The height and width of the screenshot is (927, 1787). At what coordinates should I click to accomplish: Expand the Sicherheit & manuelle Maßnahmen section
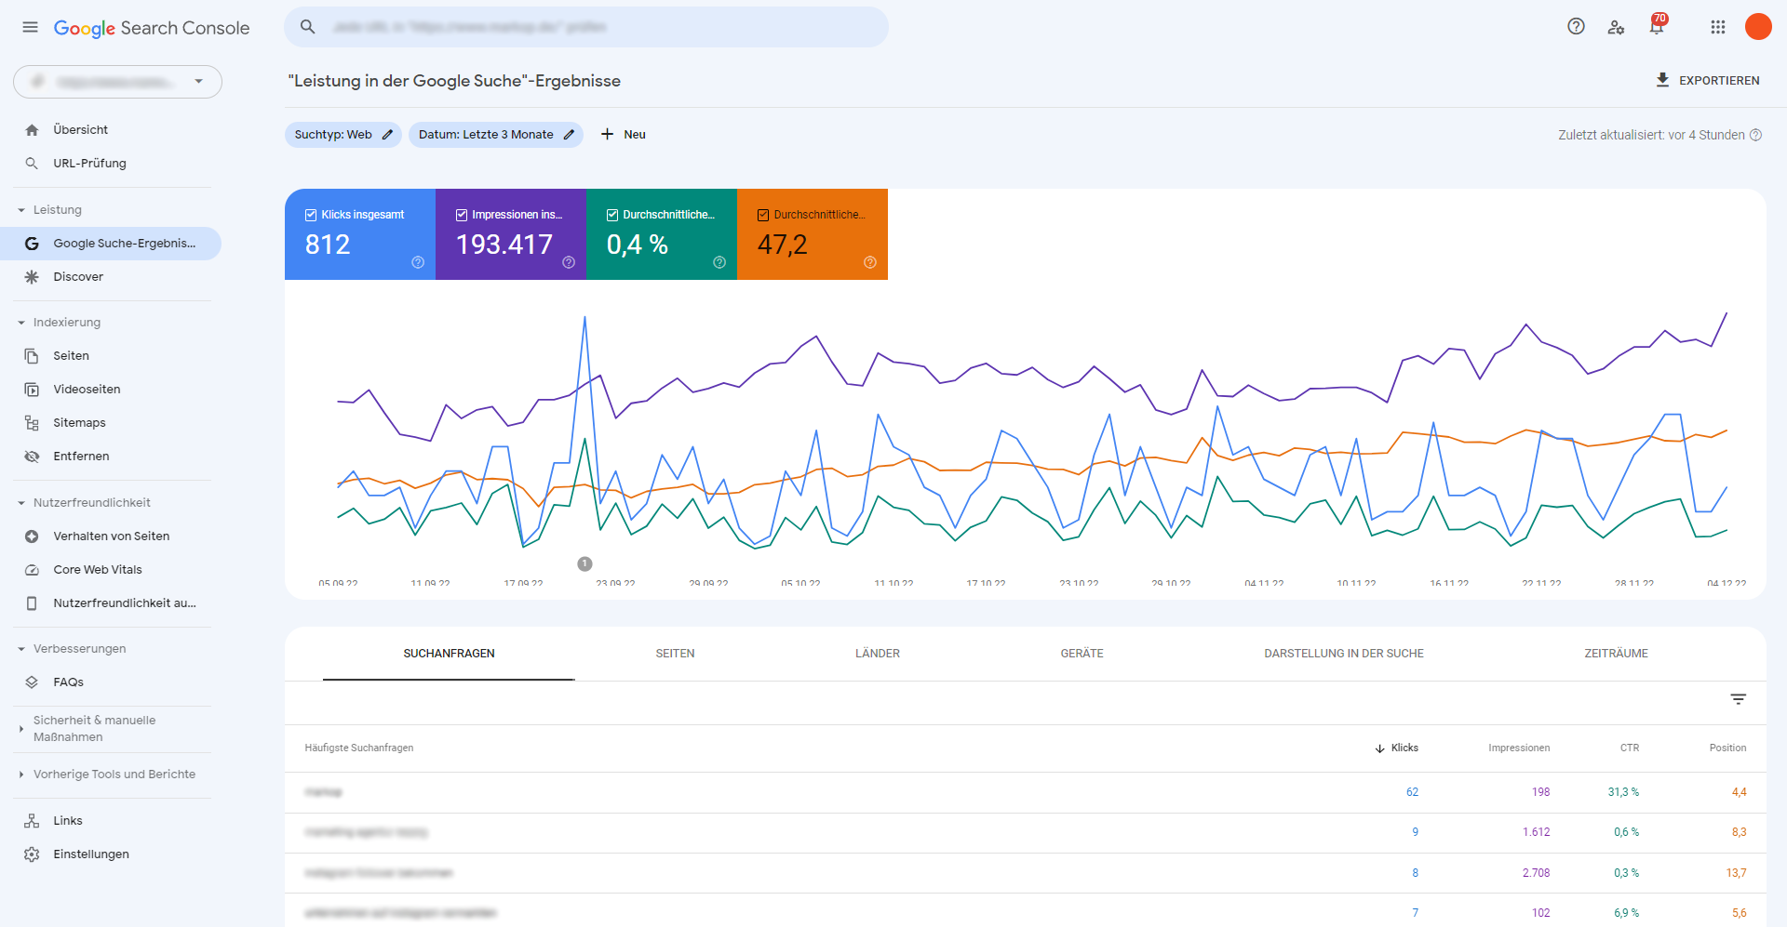click(94, 728)
